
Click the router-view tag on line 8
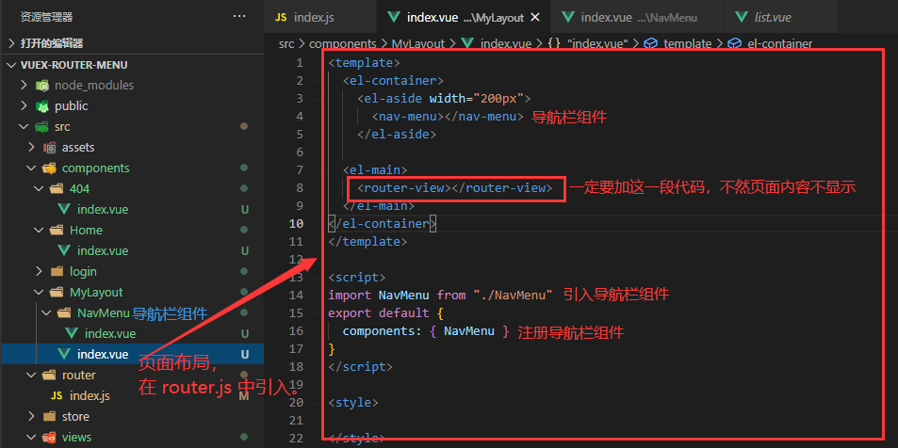click(x=455, y=187)
